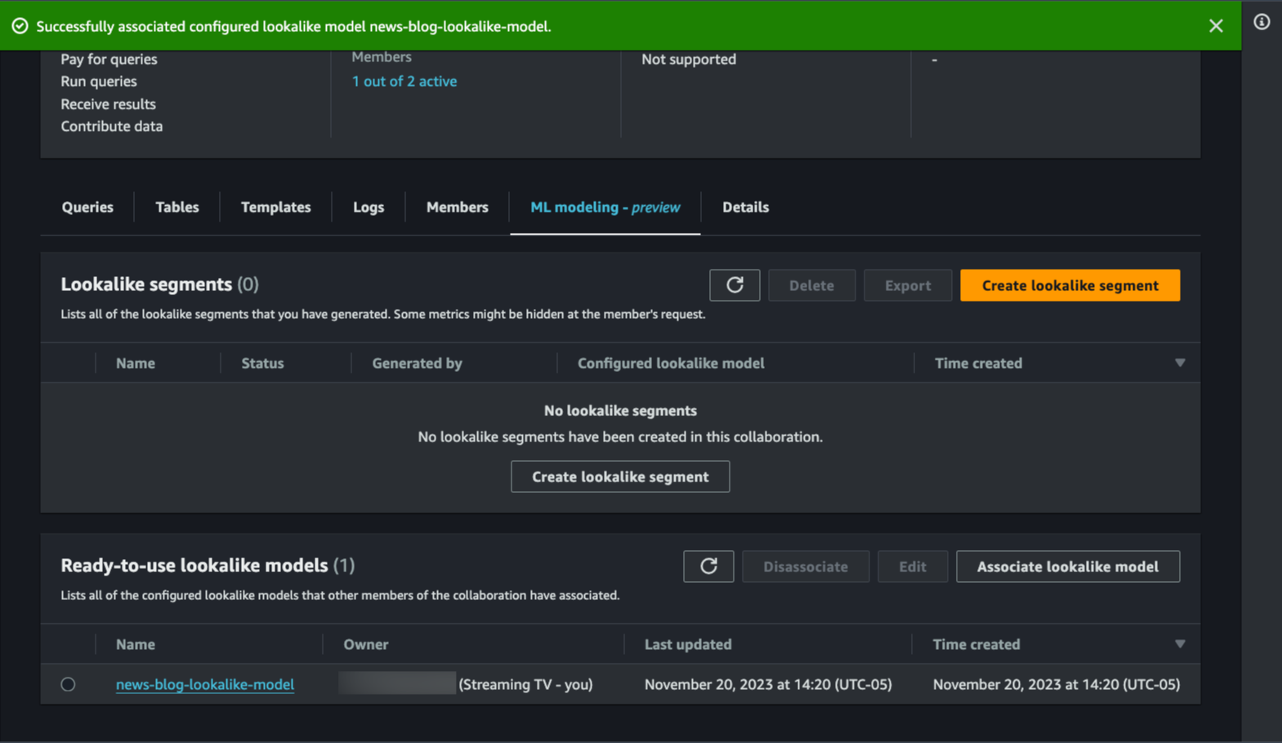
Task: Select the ML modeling preview tab
Action: point(605,208)
